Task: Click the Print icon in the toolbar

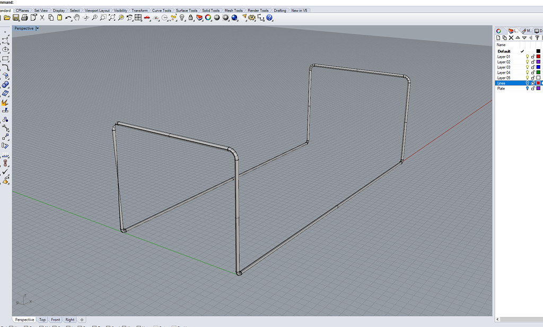Action: (24, 17)
